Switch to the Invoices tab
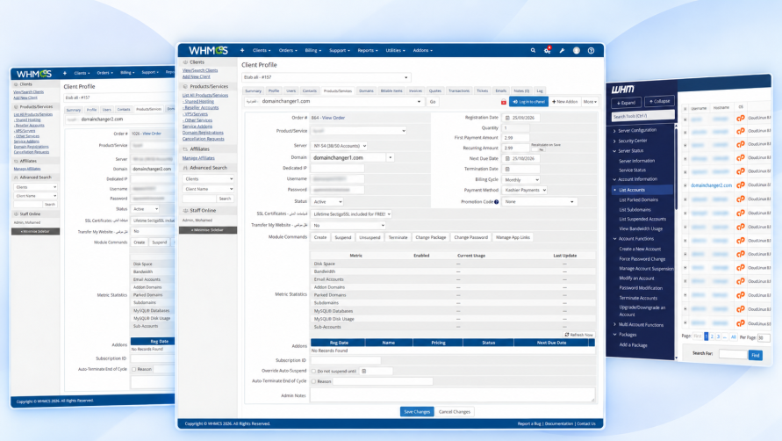 pos(415,90)
